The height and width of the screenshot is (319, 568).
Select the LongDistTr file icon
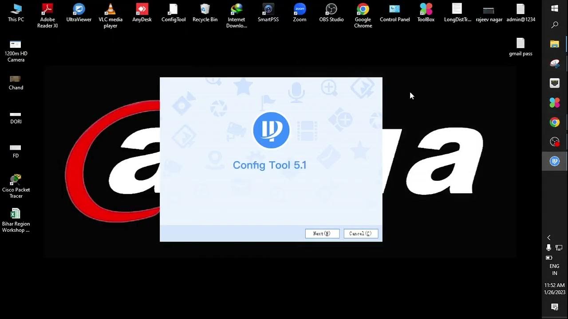[458, 12]
